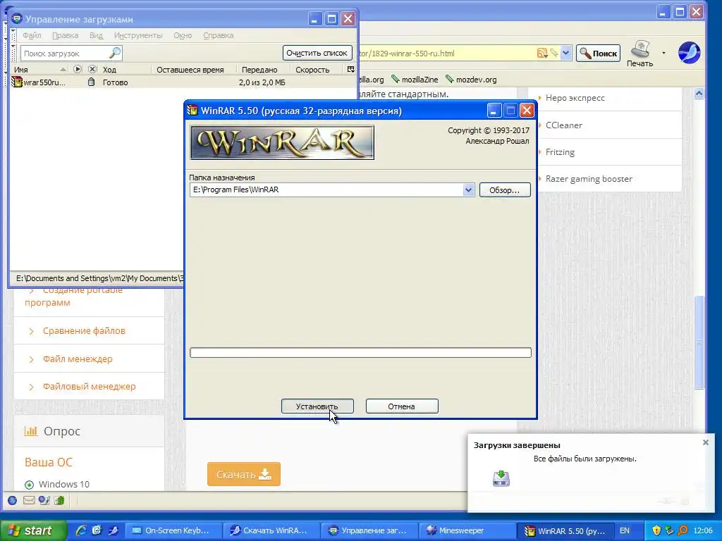722x541 pixels.
Task: Sort downloads by the Ход column
Action: pos(126,70)
